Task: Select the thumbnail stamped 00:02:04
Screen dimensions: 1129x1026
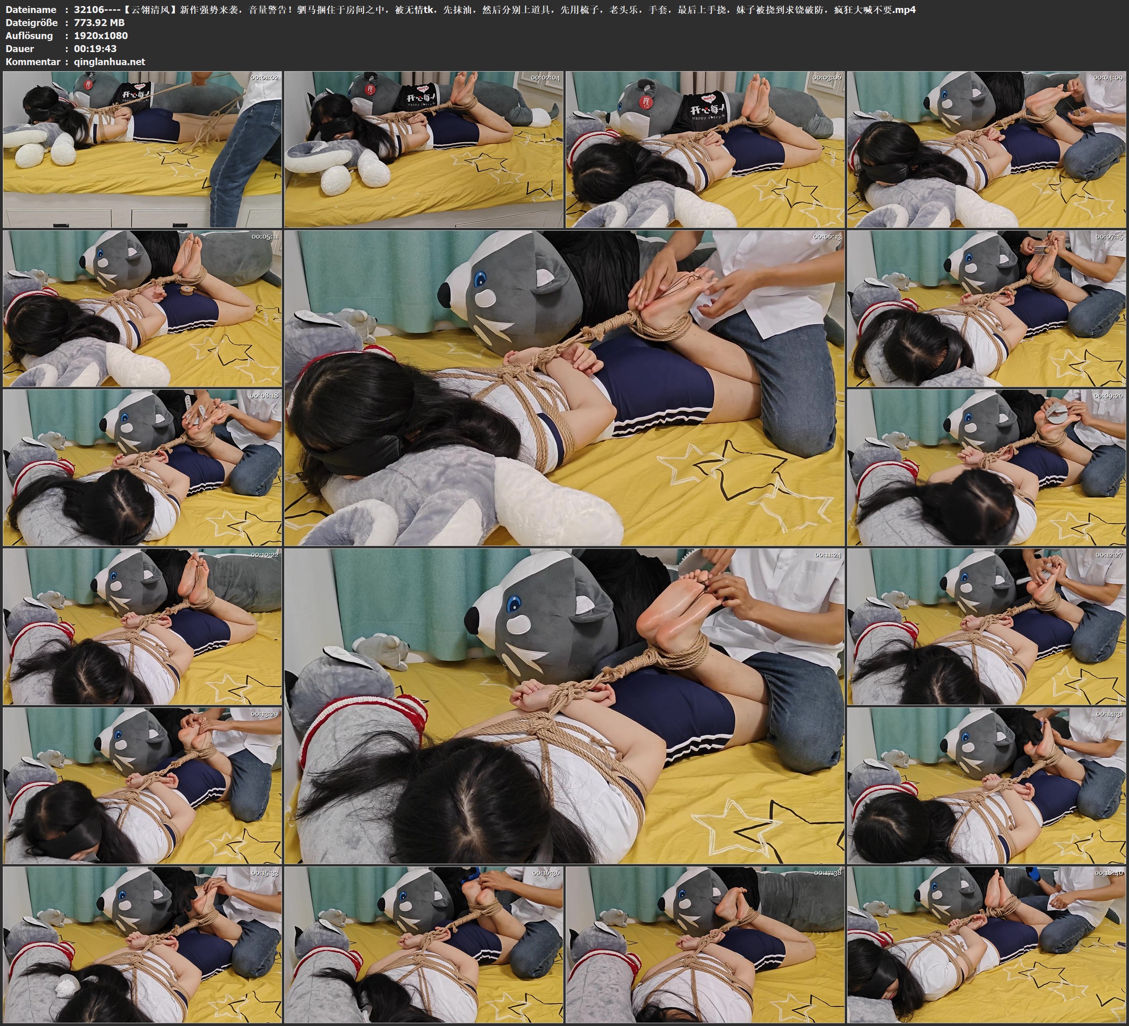Action: coord(424,149)
